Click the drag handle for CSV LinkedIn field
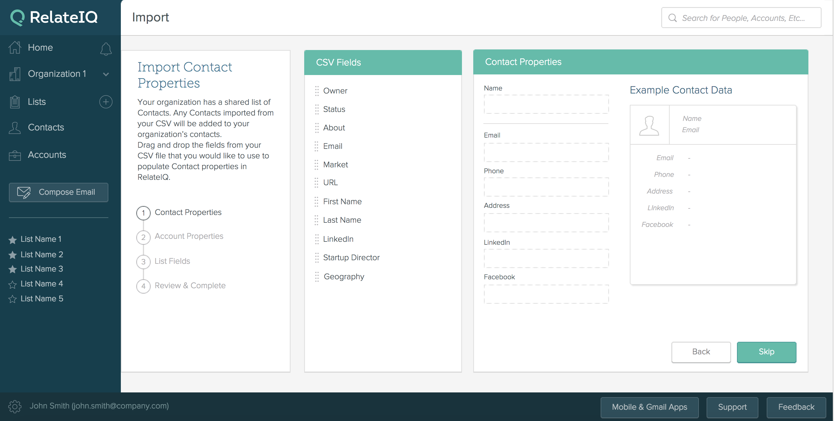Viewport: 834px width, 421px height. coord(317,239)
